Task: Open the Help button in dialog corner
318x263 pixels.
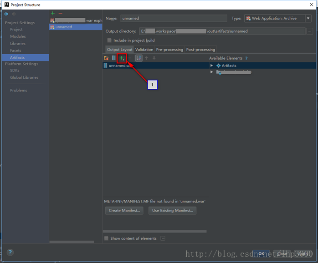Action: point(10,252)
